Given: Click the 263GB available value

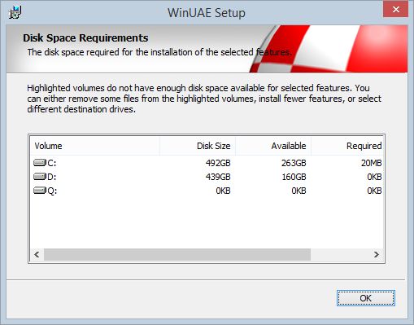Looking at the screenshot, I should (294, 163).
